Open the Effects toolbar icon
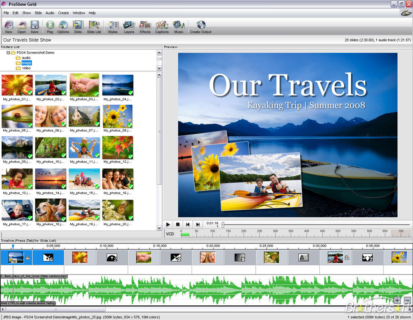The width and height of the screenshot is (413, 320). [x=145, y=25]
